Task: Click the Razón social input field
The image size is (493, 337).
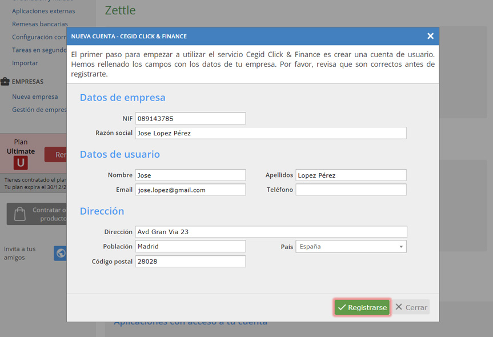Action: tap(271, 133)
